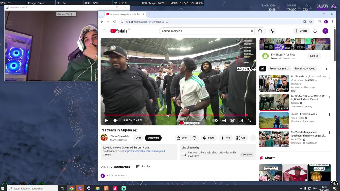Select the All filter chip
Viewport: 340px width, 191px height.
click(x=263, y=68)
